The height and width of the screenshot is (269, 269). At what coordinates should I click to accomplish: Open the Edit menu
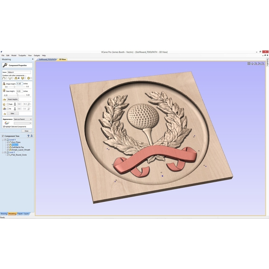(8, 56)
